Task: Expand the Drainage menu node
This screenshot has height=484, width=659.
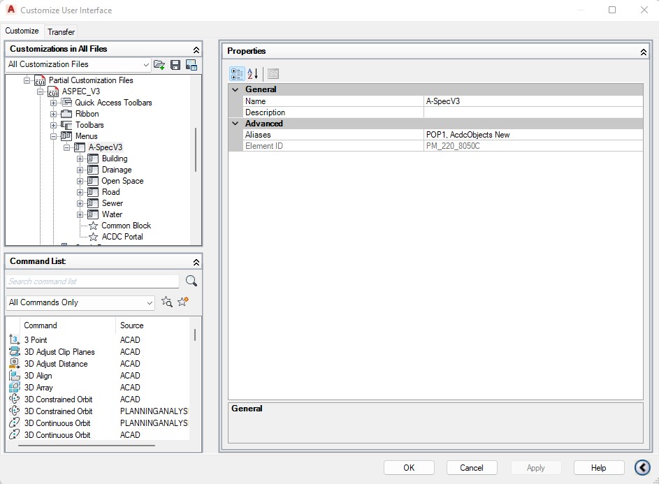Action: (x=80, y=170)
